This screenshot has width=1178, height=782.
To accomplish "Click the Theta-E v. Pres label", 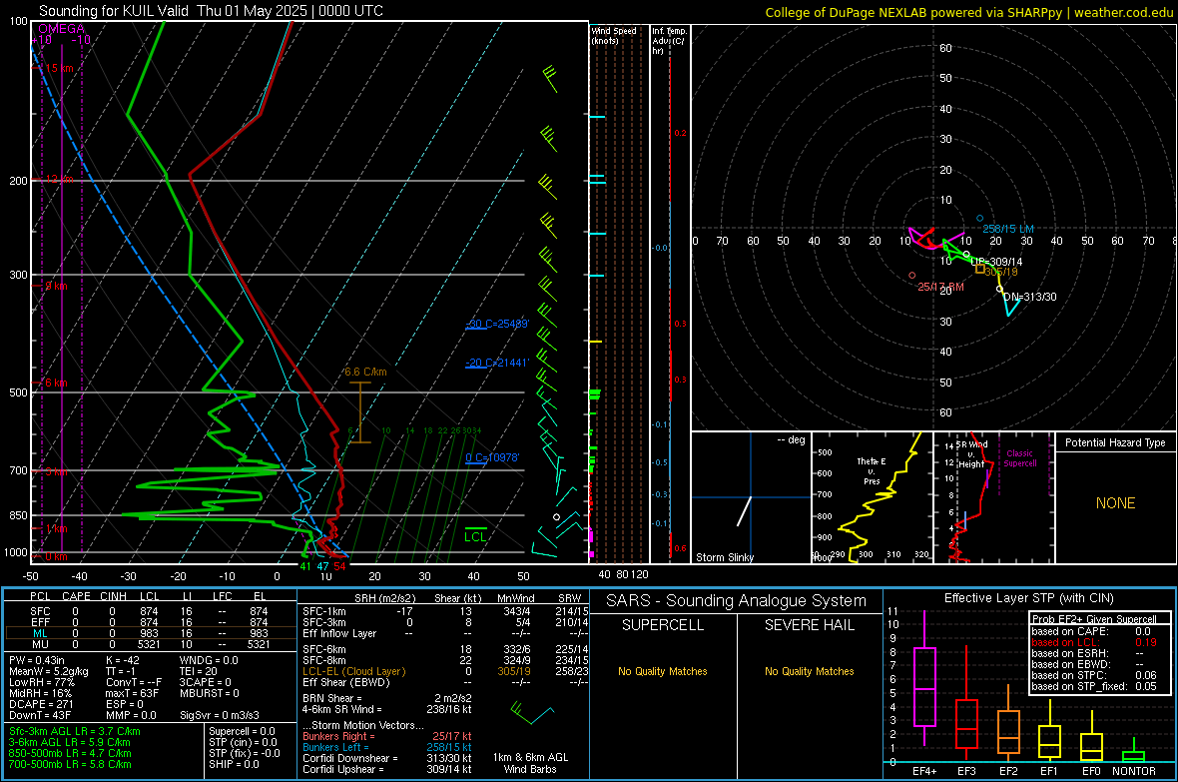I will tap(872, 470).
